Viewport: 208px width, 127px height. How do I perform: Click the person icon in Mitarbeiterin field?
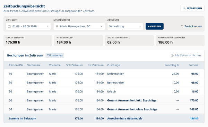point(57,27)
